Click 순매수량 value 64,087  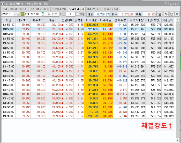coord(123,116)
